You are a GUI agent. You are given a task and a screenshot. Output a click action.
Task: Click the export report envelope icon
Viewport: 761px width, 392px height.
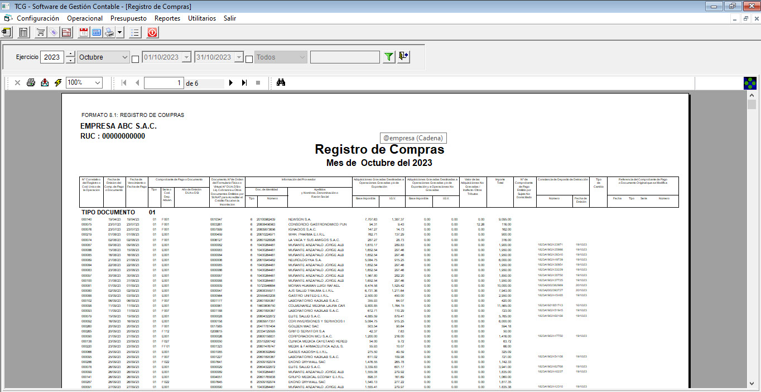[45, 82]
